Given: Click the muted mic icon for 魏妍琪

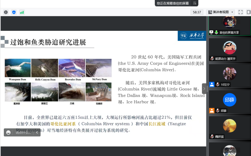Looking at the screenshot, I should click(x=212, y=136).
